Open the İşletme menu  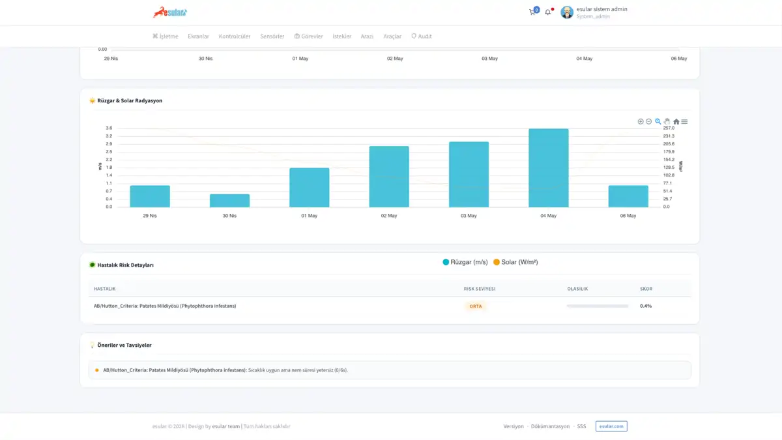pos(166,37)
